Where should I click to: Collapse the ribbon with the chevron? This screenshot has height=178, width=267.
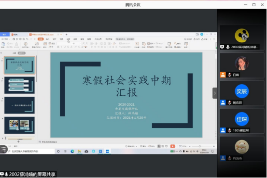[214, 39]
